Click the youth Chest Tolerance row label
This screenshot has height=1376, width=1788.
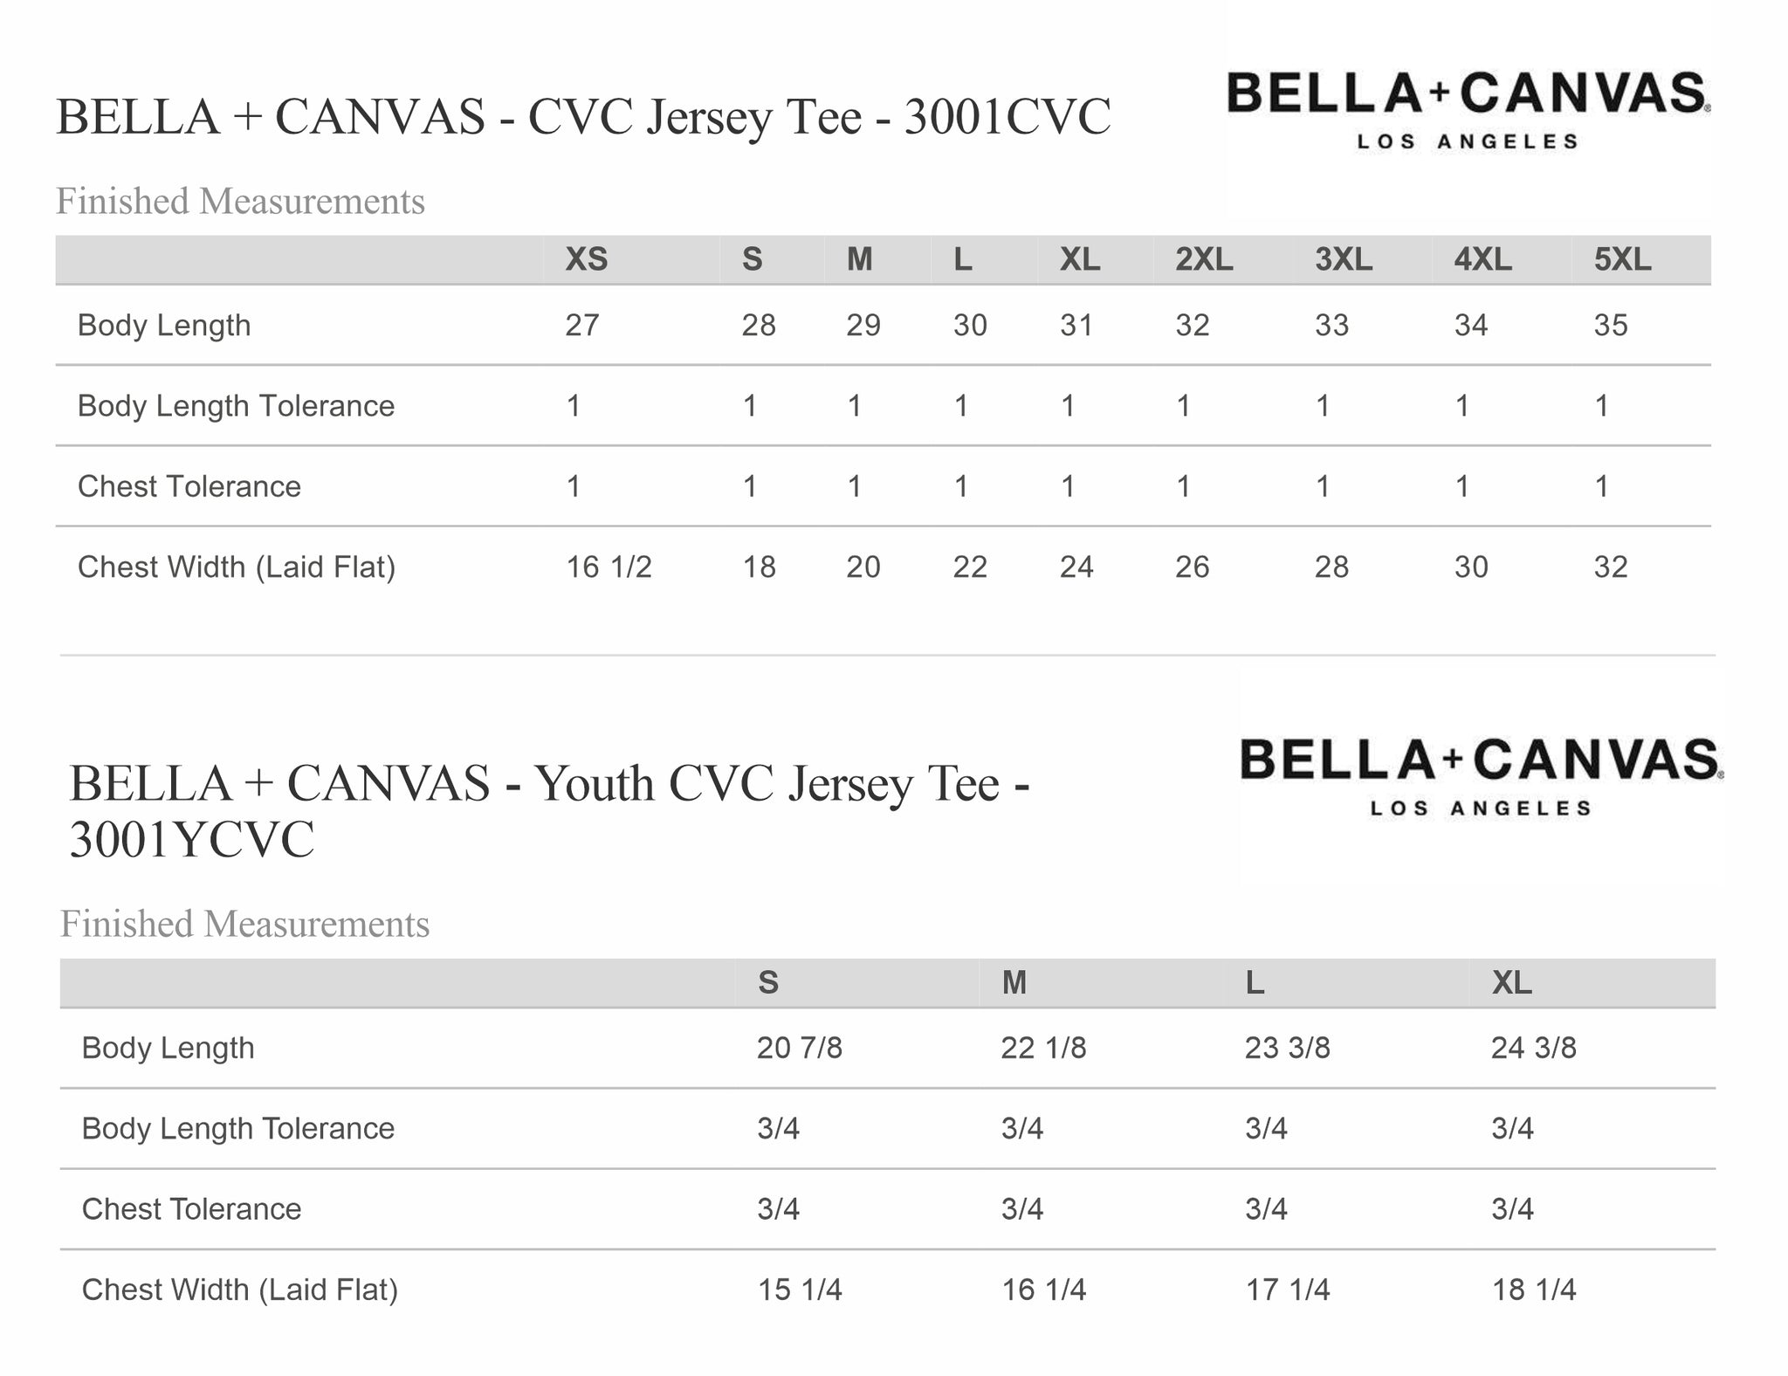coord(191,1209)
